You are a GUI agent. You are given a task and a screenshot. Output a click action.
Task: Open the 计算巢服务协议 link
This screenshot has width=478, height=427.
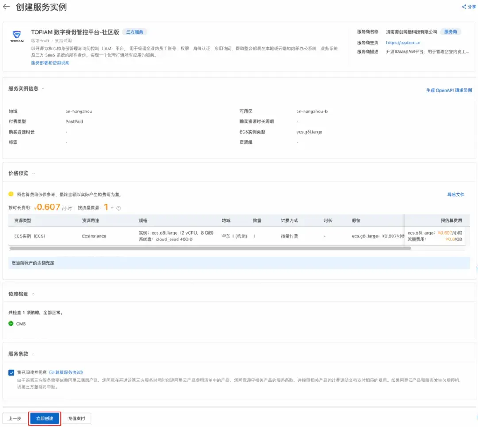click(66, 373)
